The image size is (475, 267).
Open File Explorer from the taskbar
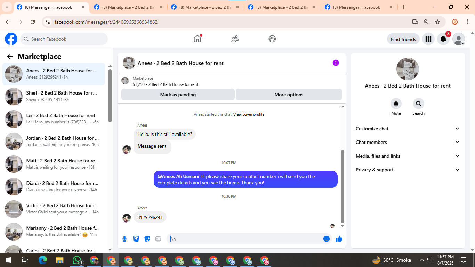tap(60, 260)
